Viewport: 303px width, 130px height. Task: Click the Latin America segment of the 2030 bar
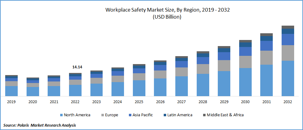point(245,45)
